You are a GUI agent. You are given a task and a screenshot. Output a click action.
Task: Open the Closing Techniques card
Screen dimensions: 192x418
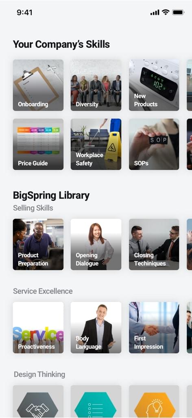(154, 245)
